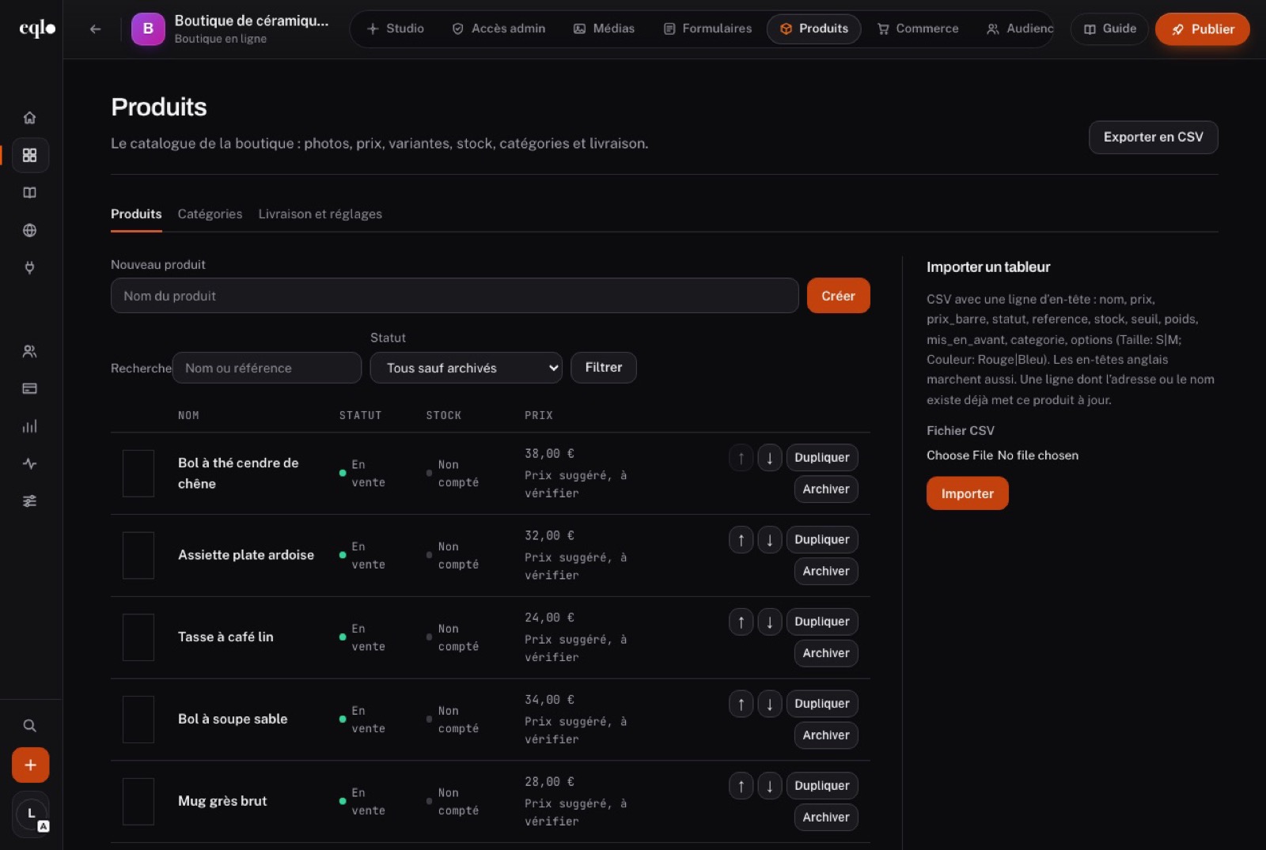Open Accès admin in top navigation
Viewport: 1266px width, 850px height.
(x=498, y=28)
